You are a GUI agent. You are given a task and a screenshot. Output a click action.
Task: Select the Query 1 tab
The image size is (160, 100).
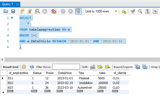7,4
